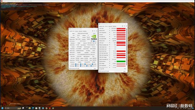Switch to Sensors tab in Graphics Card window
195x110 pixels.
[x=77, y=31]
